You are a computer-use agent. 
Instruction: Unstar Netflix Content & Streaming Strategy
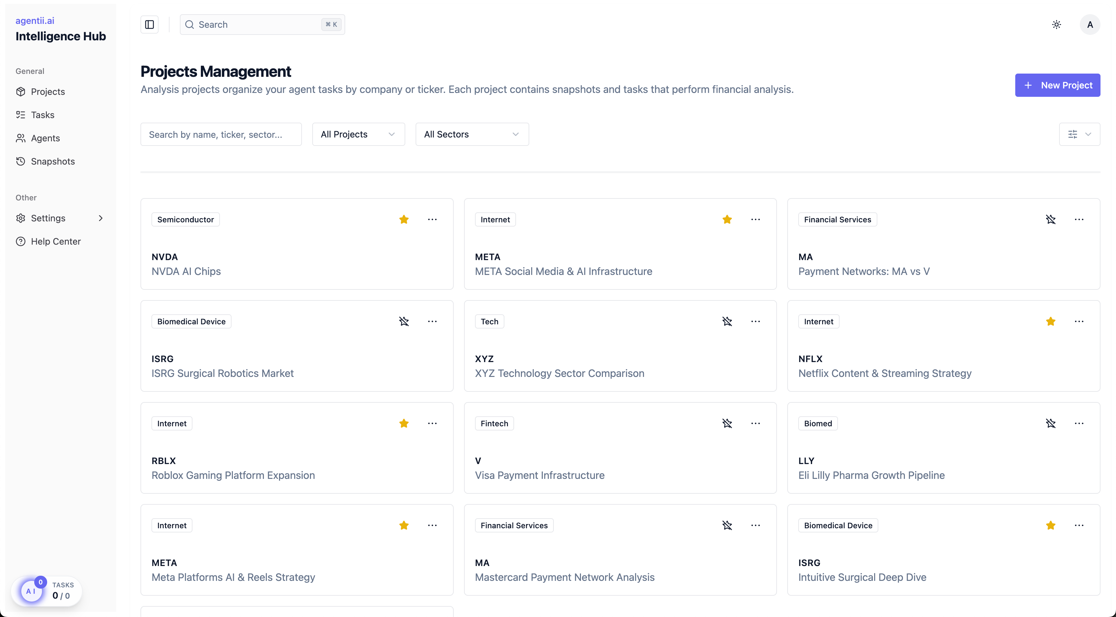(1050, 321)
